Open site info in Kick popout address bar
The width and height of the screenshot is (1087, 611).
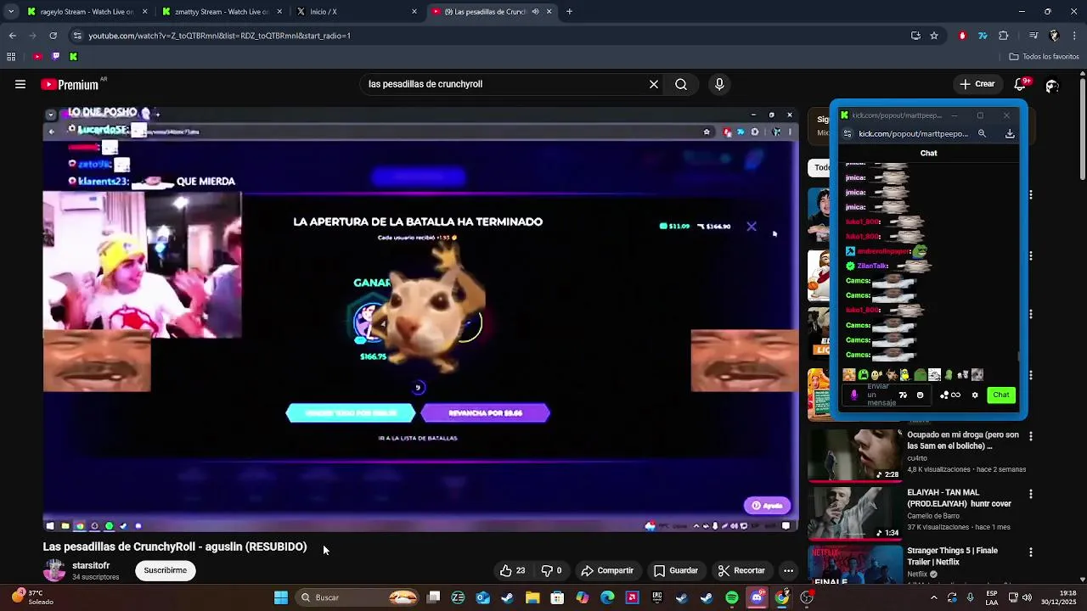[x=848, y=133]
